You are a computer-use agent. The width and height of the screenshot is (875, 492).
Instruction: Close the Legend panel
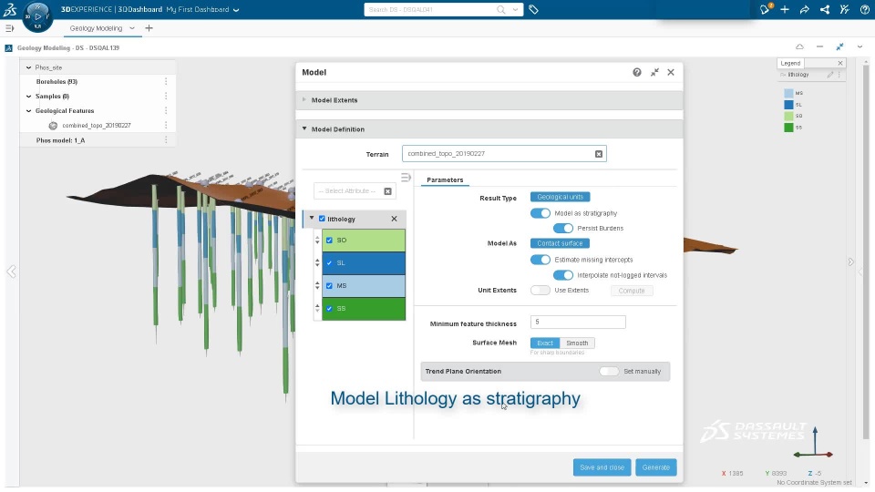(x=839, y=63)
